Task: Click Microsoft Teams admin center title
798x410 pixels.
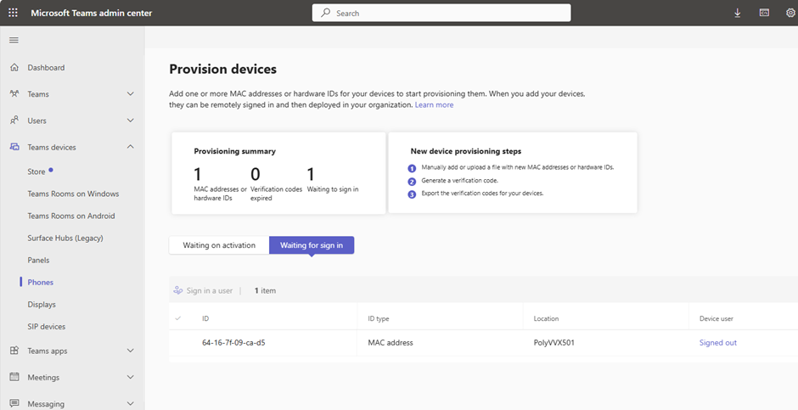Action: pos(92,14)
